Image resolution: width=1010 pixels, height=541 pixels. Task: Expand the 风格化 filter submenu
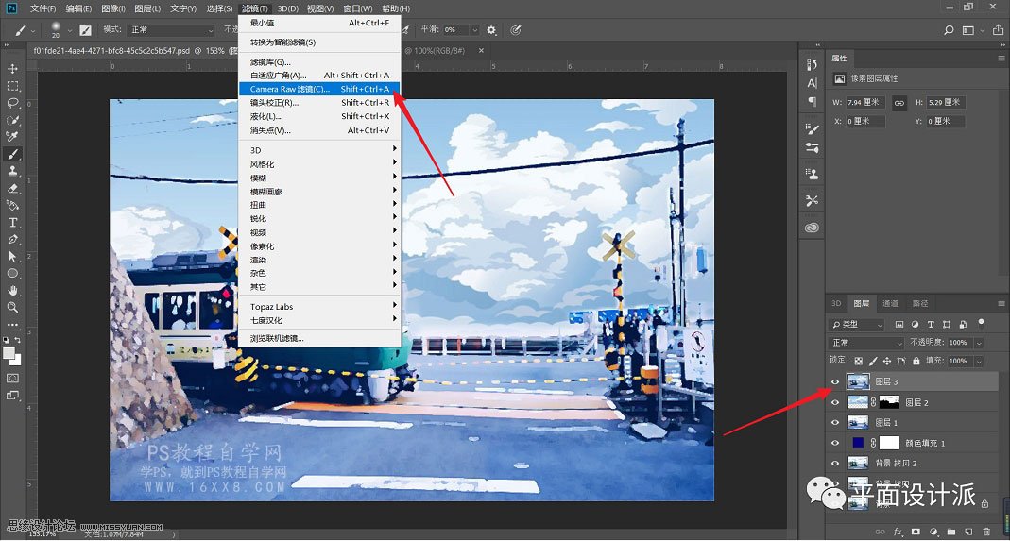(320, 164)
